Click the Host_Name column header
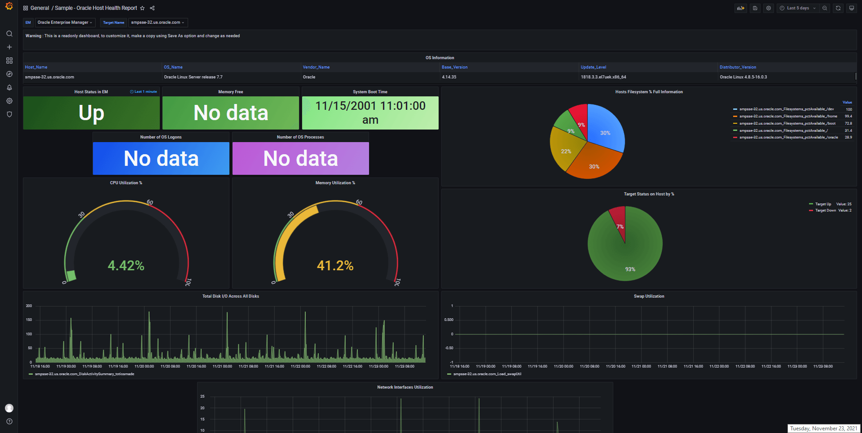The height and width of the screenshot is (433, 862). click(36, 67)
